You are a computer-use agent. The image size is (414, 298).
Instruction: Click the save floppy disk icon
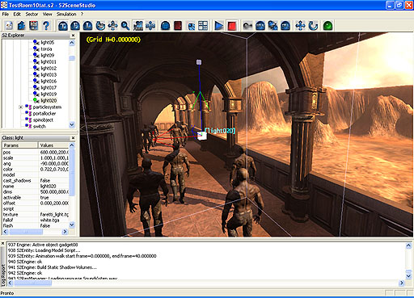34,26
